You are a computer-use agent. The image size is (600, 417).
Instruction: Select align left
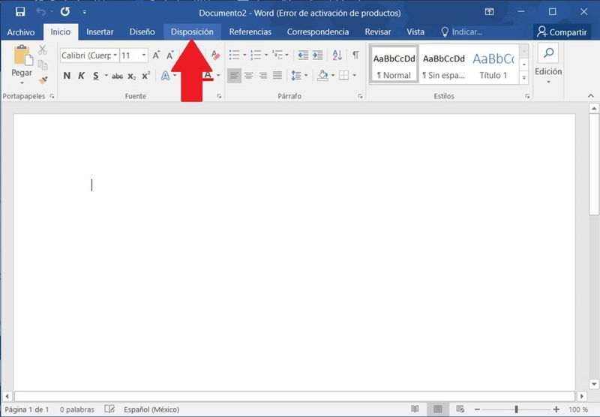(x=234, y=76)
